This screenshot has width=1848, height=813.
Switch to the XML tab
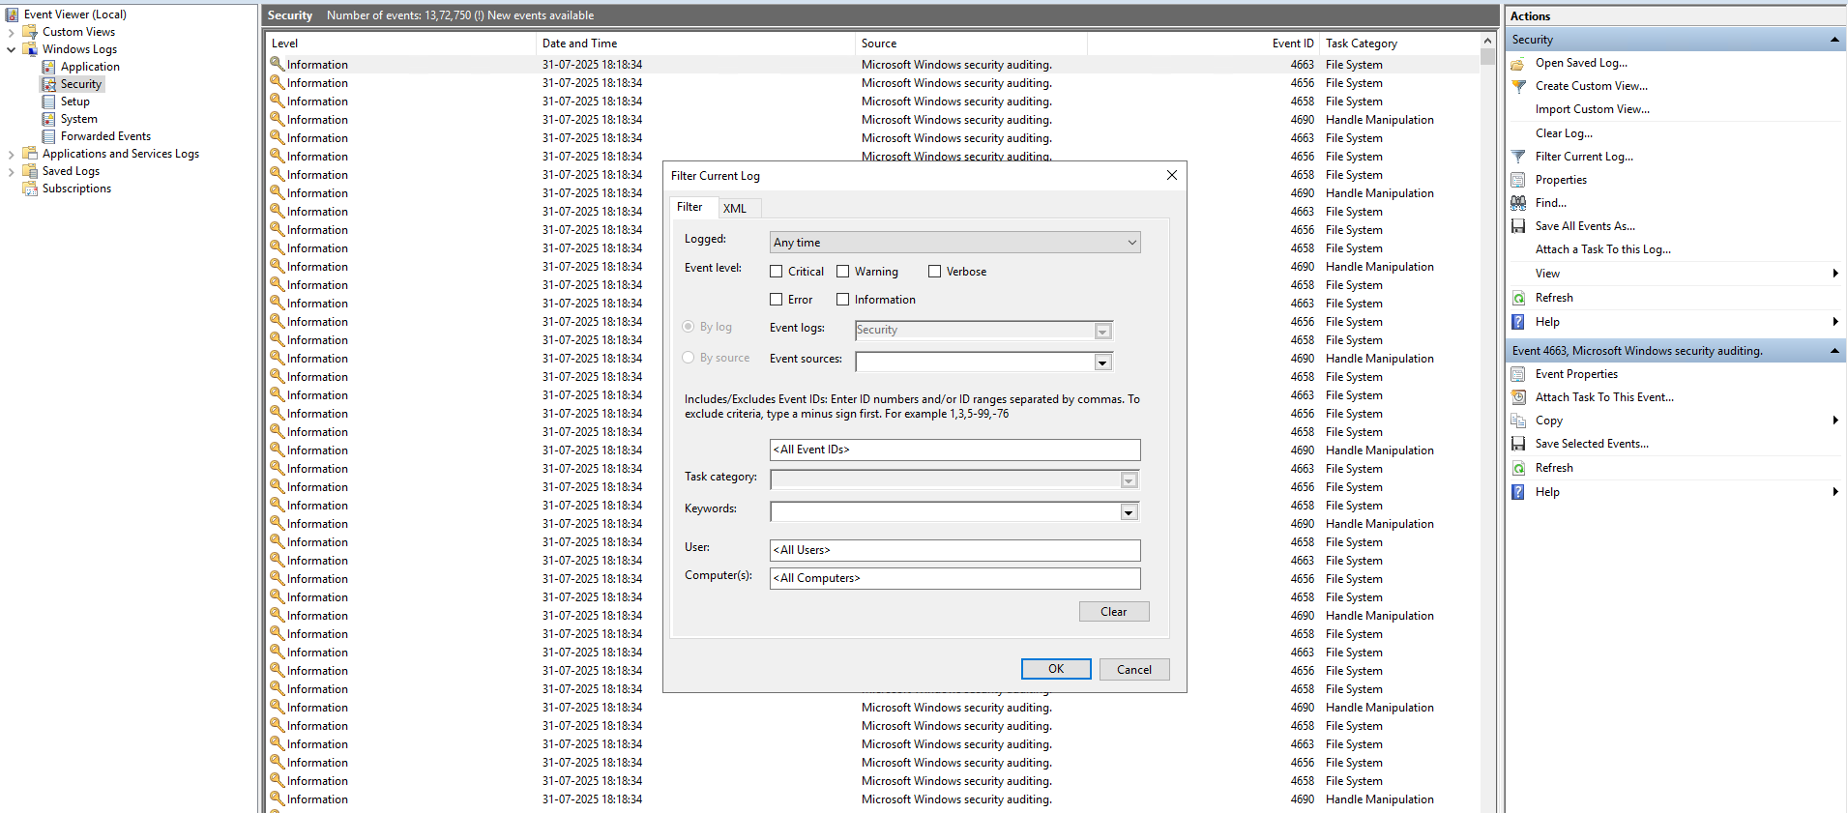[735, 208]
